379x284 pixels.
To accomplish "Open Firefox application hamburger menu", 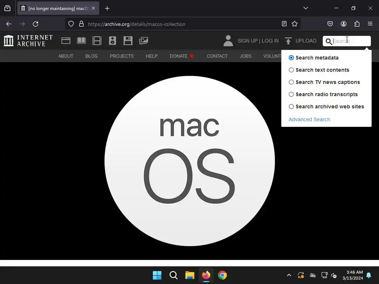I will (370, 24).
